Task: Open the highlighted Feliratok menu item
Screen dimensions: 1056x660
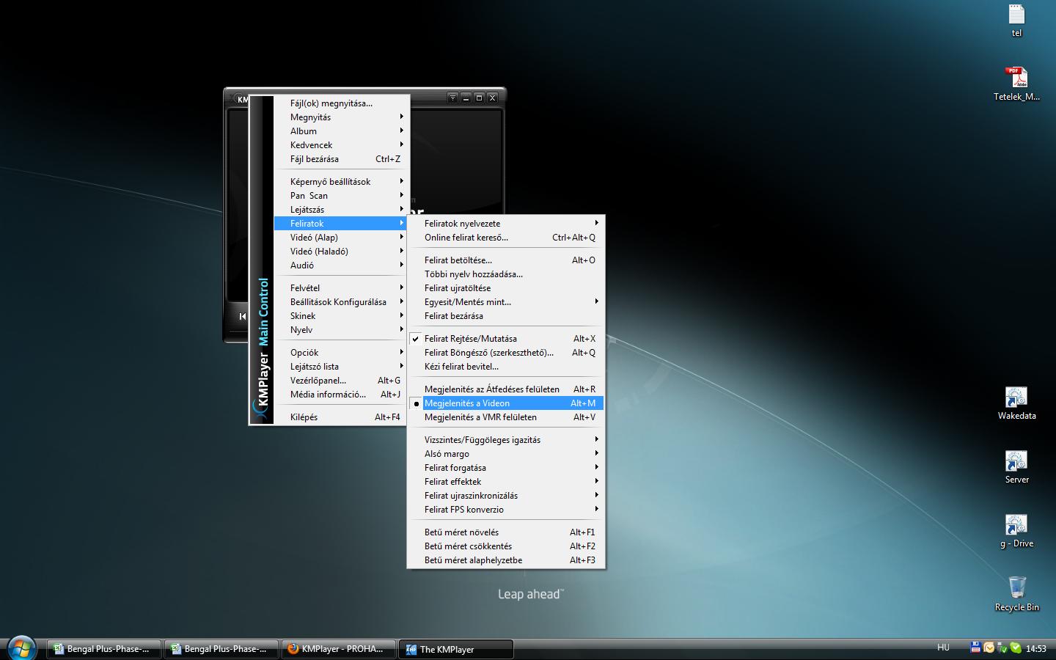Action: point(341,224)
